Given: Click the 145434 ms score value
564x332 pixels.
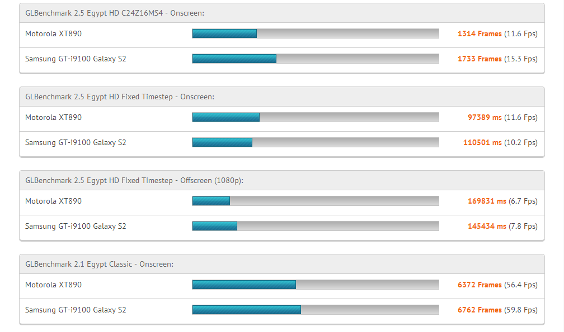Looking at the screenshot, I should point(487,226).
